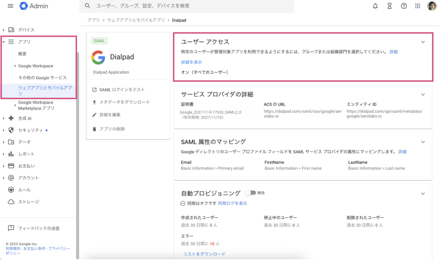Click the 同期ログを表示 link
The width and height of the screenshot is (439, 260).
pyautogui.click(x=232, y=203)
